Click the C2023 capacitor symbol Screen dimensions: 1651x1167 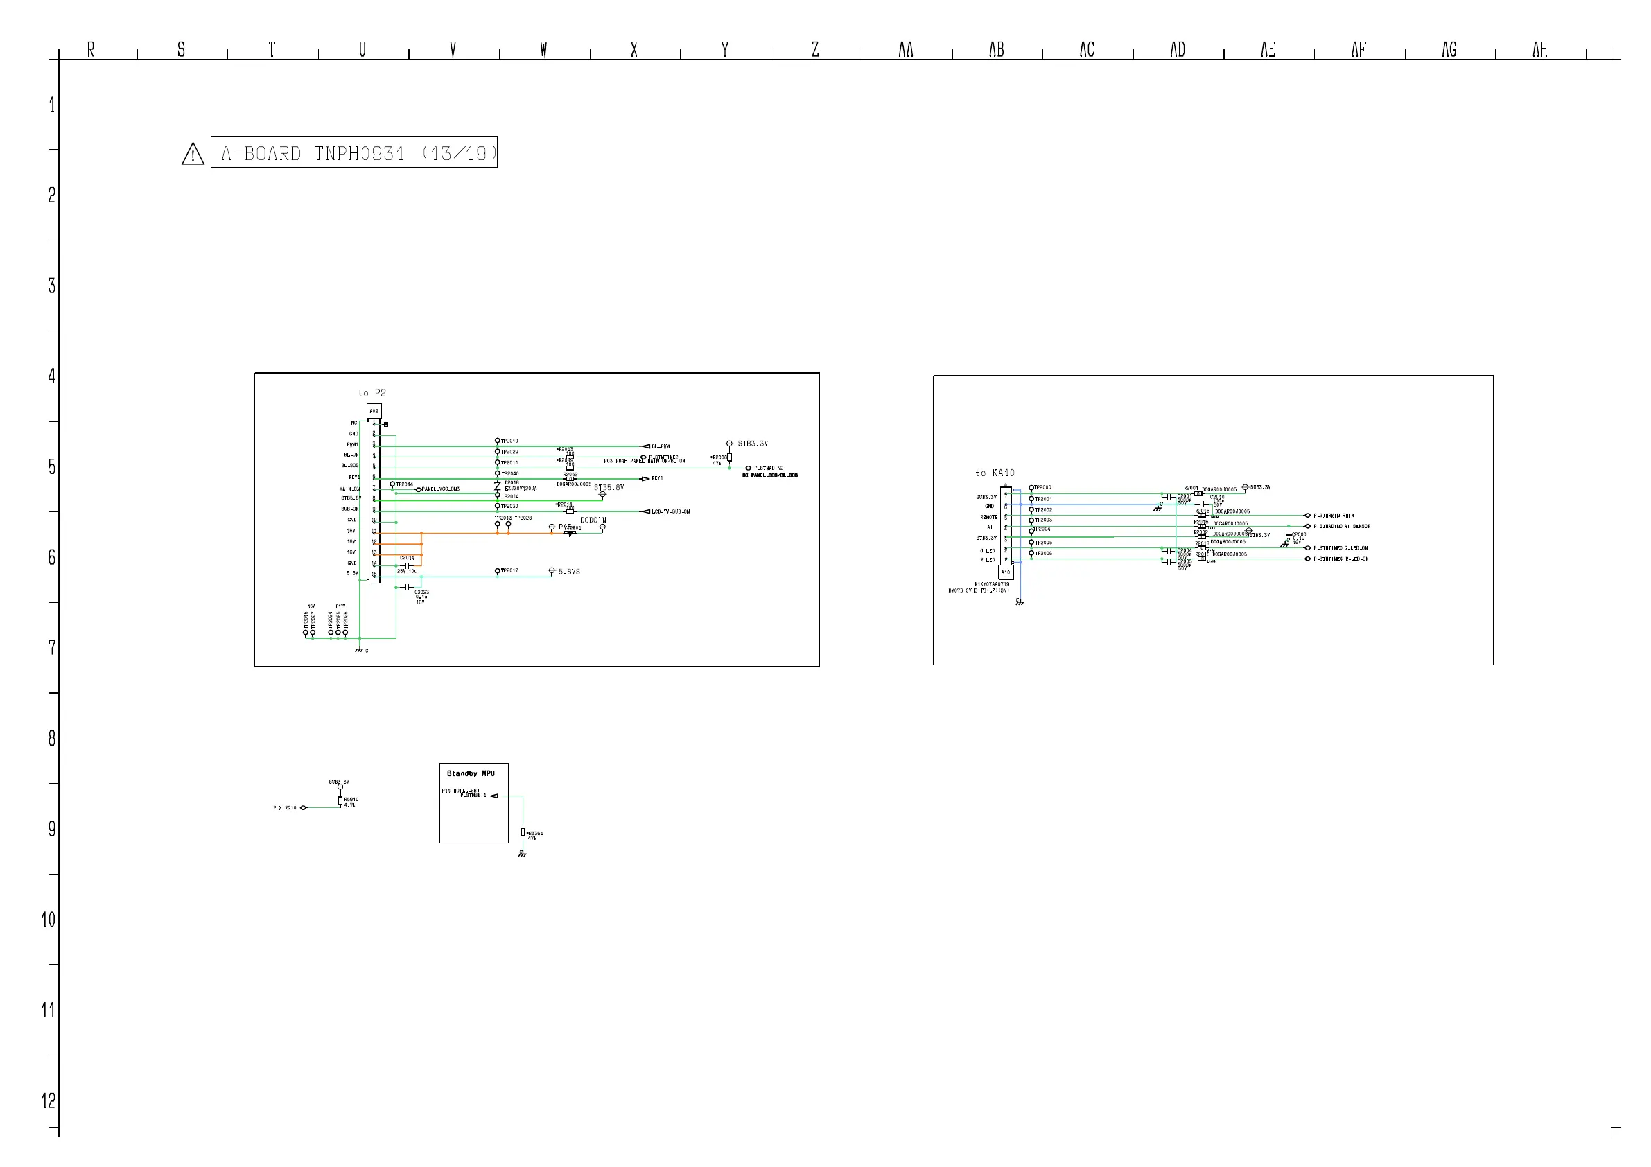(x=407, y=588)
